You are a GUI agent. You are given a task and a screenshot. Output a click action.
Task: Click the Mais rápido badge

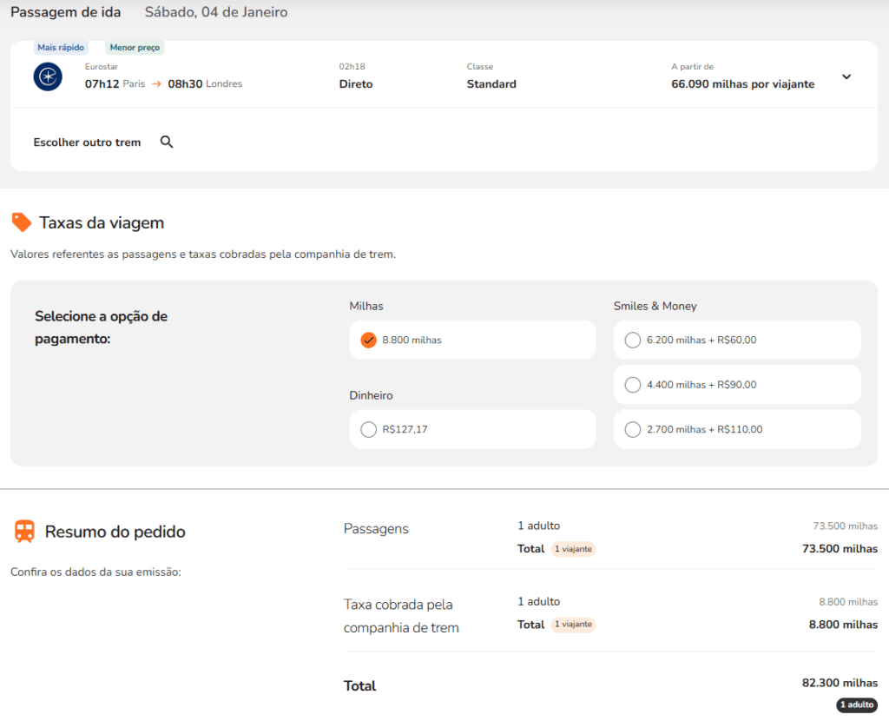[x=61, y=48]
